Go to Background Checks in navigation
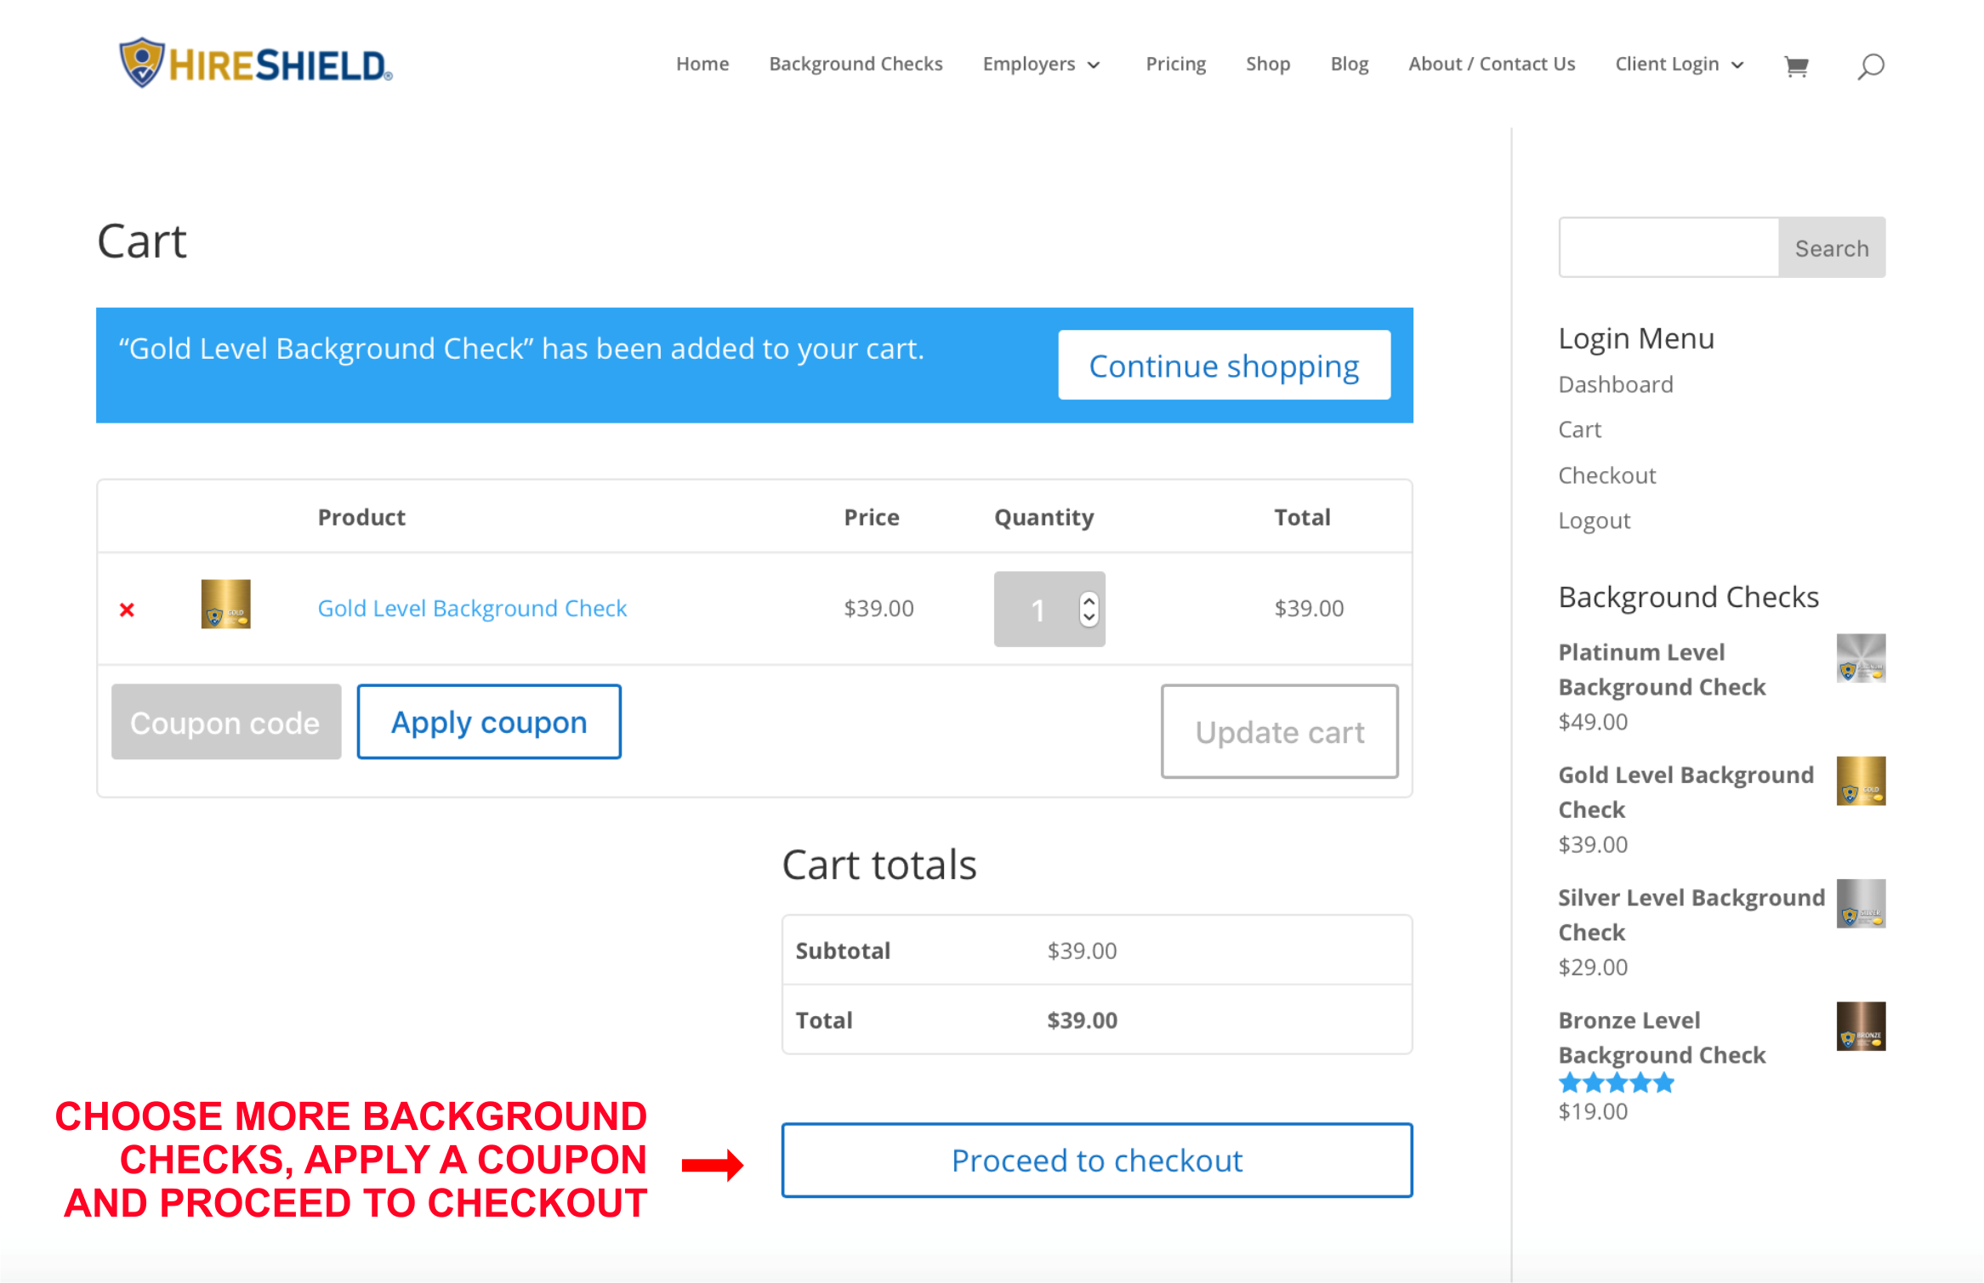 (x=856, y=64)
